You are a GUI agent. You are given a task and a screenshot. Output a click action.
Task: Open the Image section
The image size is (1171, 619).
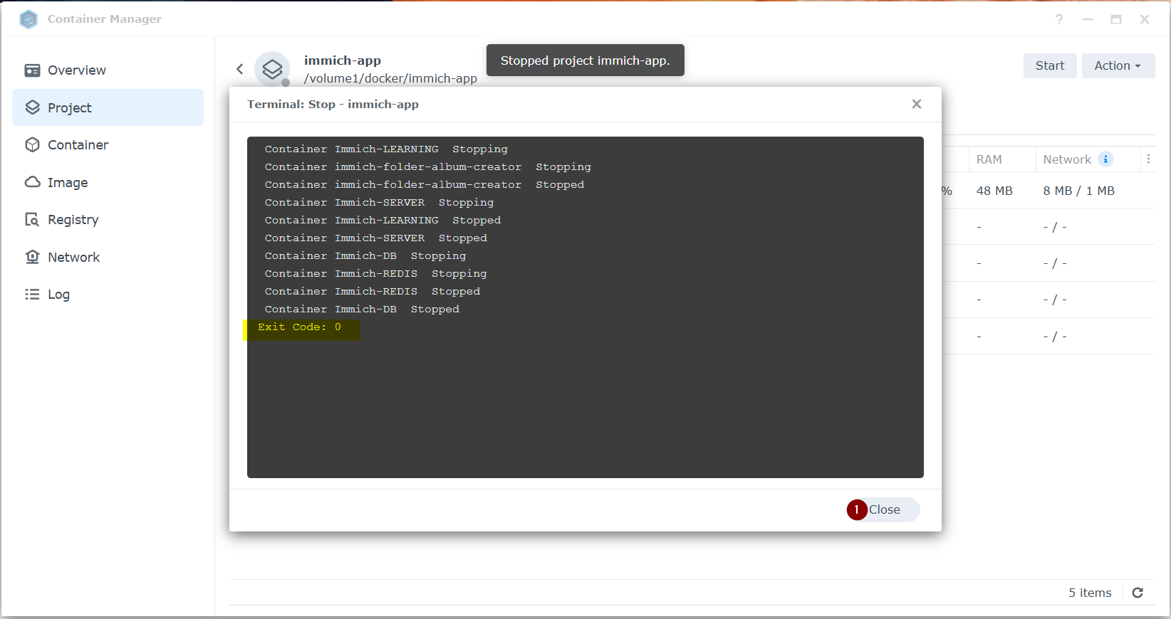point(108,182)
